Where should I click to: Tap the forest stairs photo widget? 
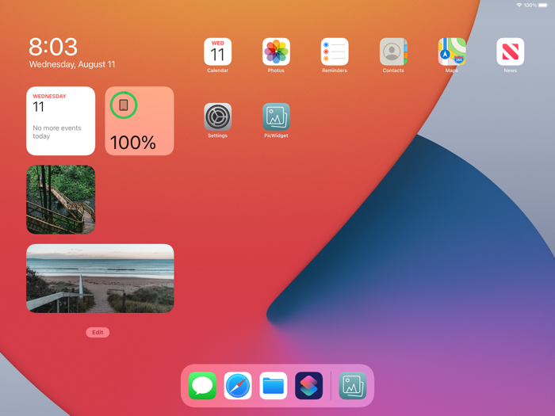point(60,200)
